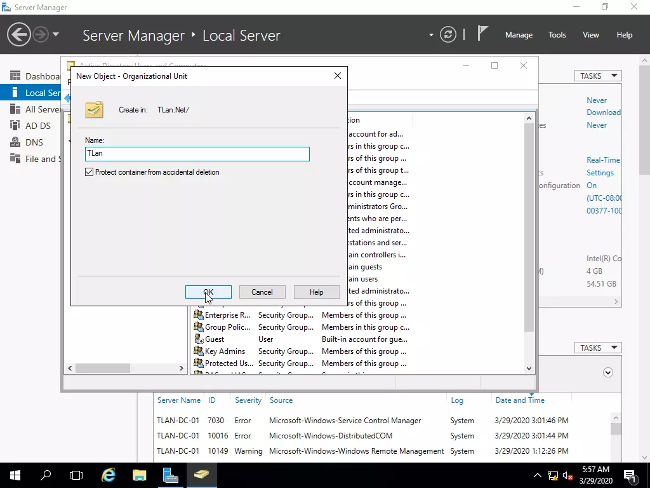650x488 pixels.
Task: Open the Events TASKS dropdown
Action: click(598, 348)
